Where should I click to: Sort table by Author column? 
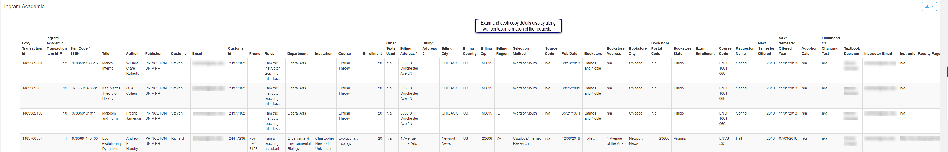132,54
